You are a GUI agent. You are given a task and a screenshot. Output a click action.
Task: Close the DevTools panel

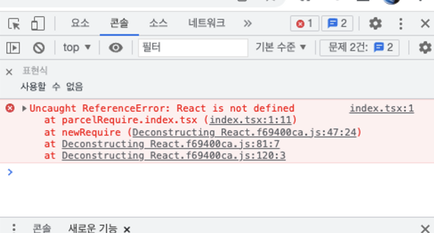click(x=425, y=24)
